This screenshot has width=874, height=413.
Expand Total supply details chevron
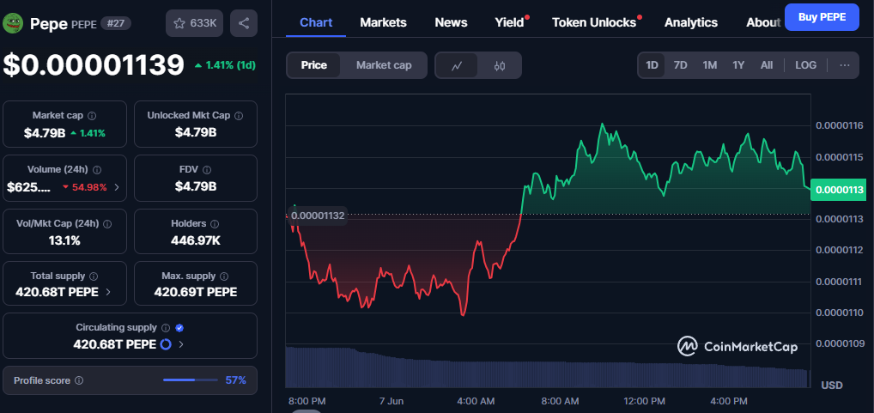(x=107, y=292)
